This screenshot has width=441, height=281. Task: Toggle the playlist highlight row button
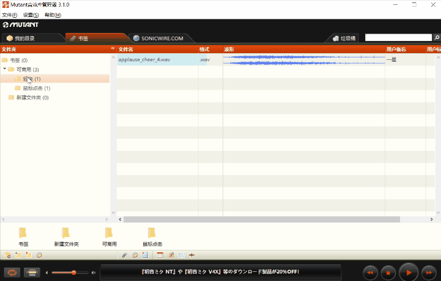pos(32,272)
